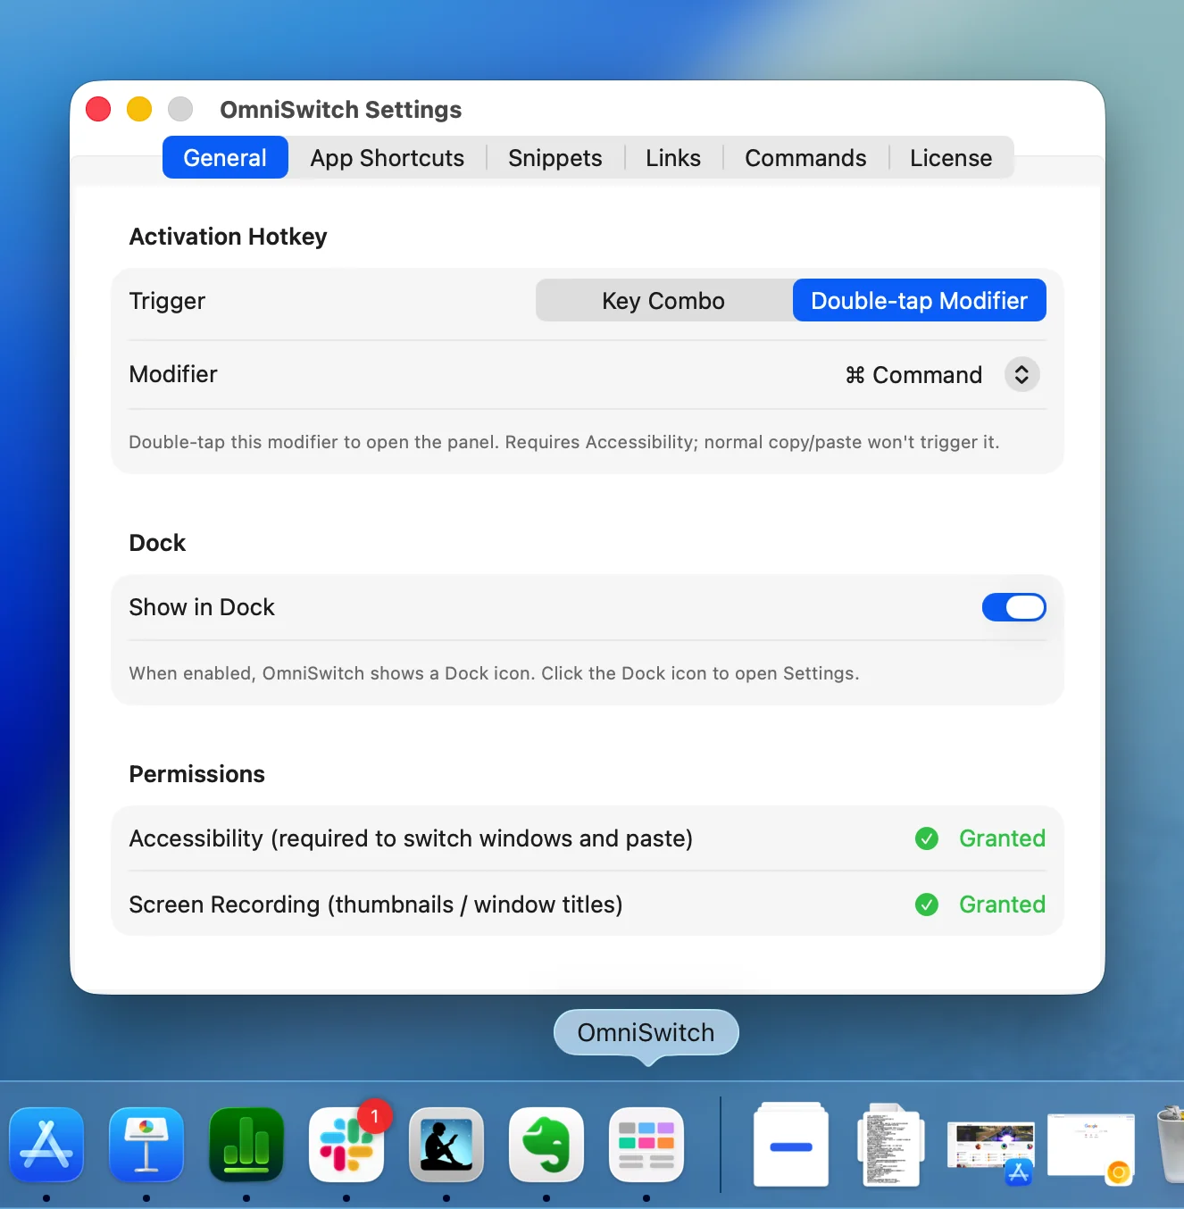1184x1209 pixels.
Task: Click the OmniSwitch dock tooltip label
Action: [x=646, y=1033]
